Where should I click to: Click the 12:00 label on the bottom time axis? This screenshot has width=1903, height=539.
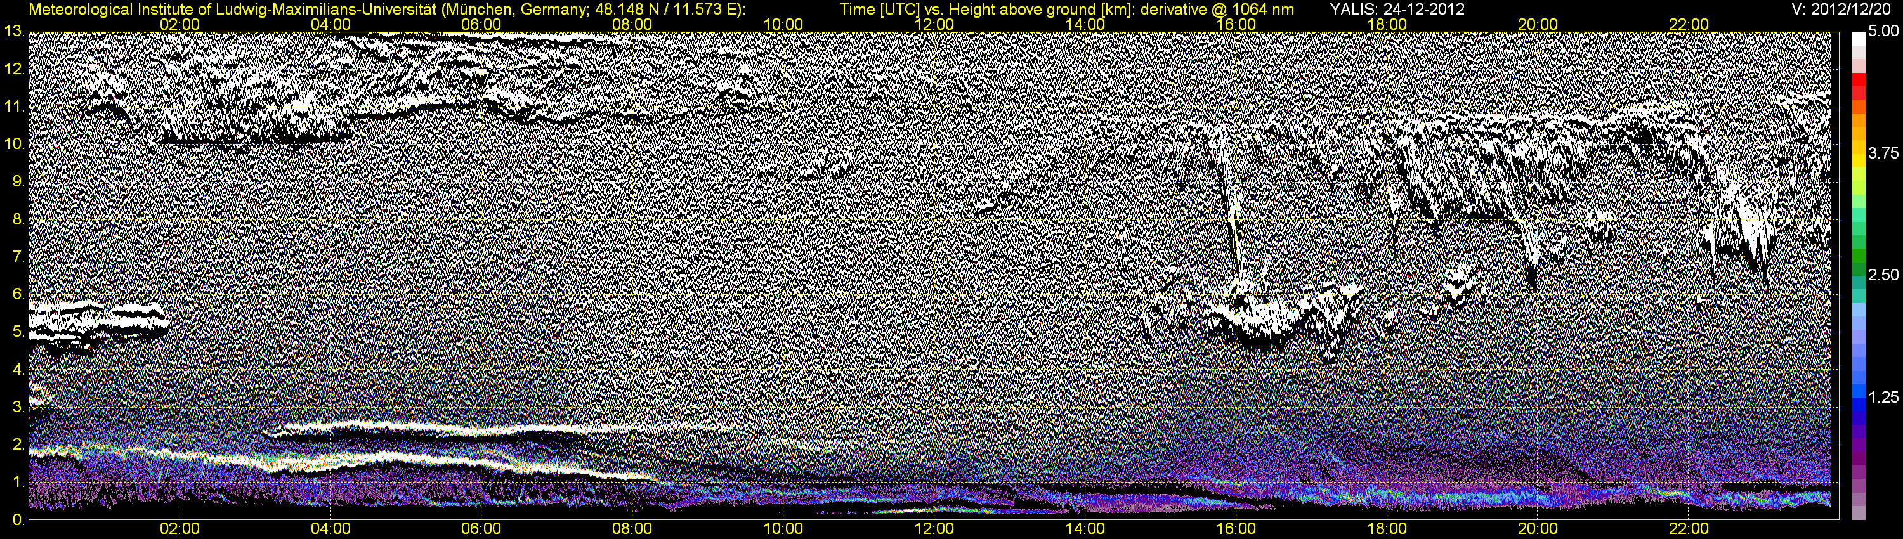pyautogui.click(x=934, y=529)
